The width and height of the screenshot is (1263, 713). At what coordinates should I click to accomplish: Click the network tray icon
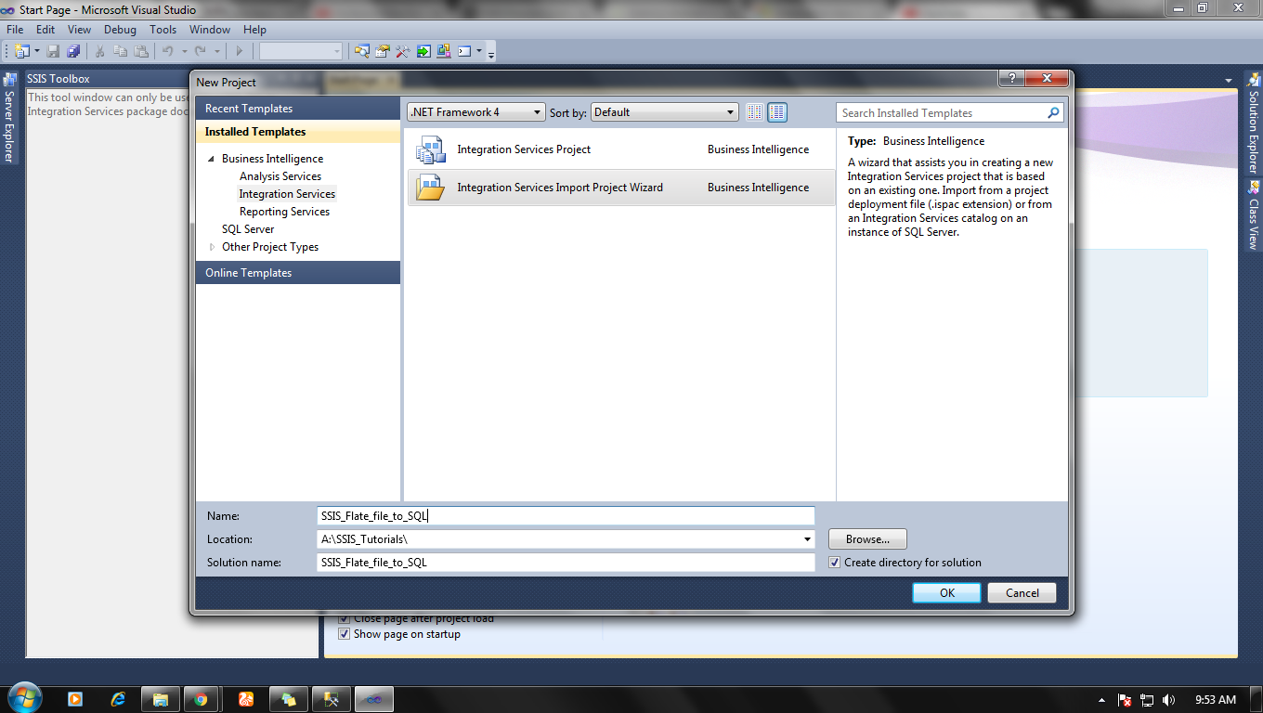click(1147, 700)
